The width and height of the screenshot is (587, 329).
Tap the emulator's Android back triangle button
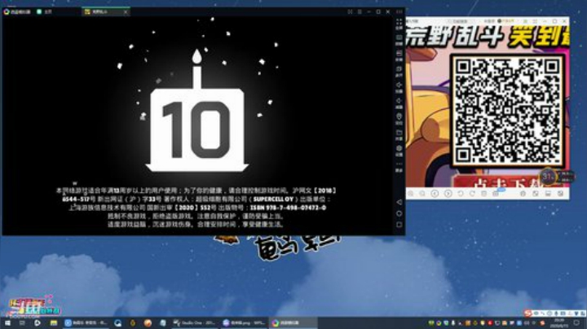(399, 202)
